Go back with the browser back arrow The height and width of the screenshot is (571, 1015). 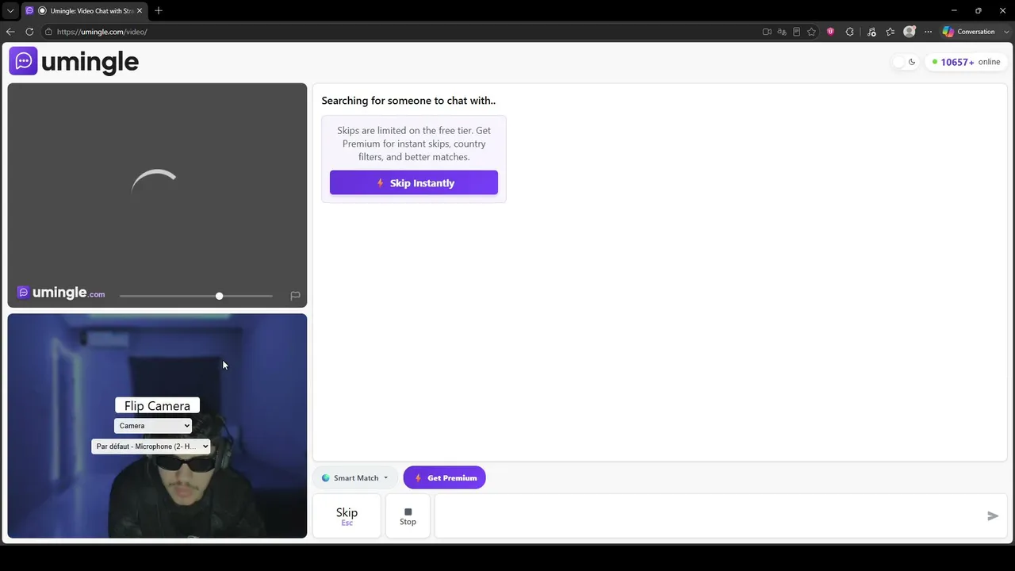[10, 32]
